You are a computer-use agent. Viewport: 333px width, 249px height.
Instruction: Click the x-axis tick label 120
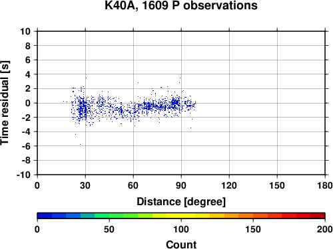pyautogui.click(x=229, y=185)
